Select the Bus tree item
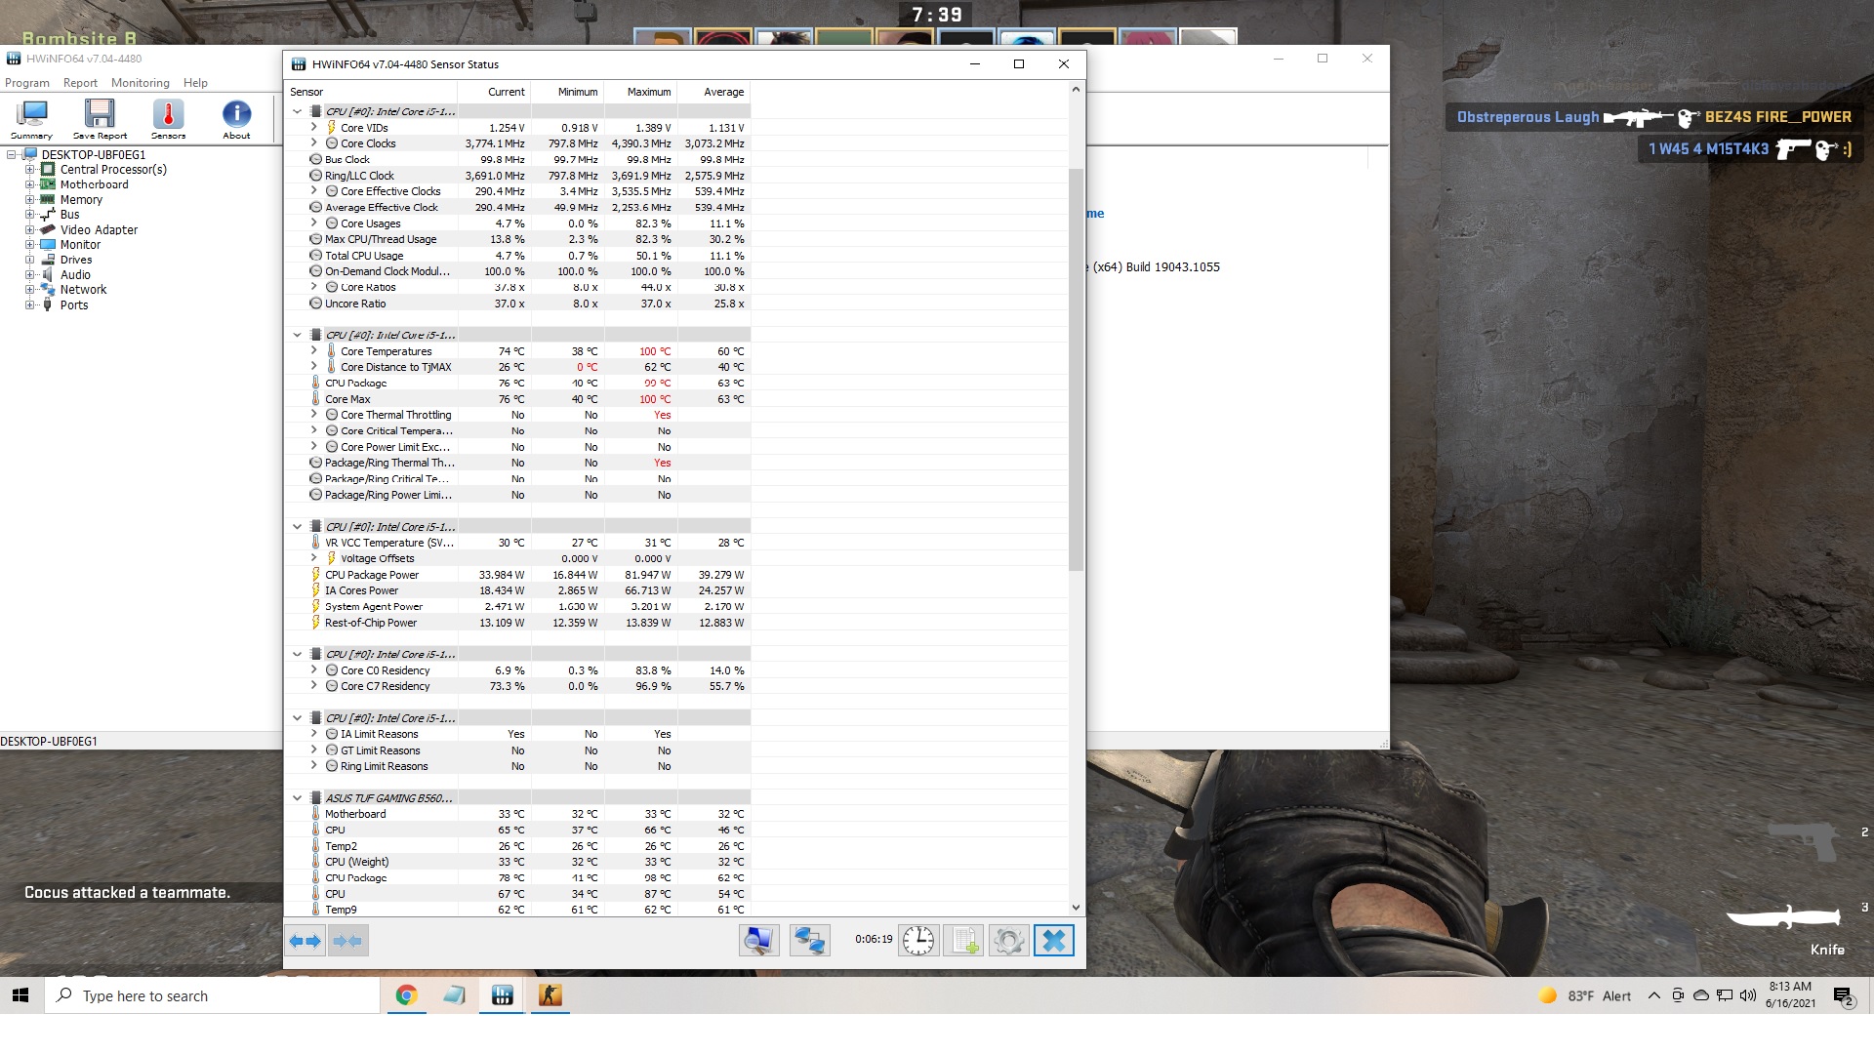1874x1054 pixels. click(69, 215)
